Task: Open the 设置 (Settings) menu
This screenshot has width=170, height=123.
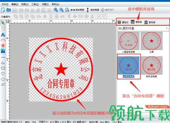Action: pos(45,4)
